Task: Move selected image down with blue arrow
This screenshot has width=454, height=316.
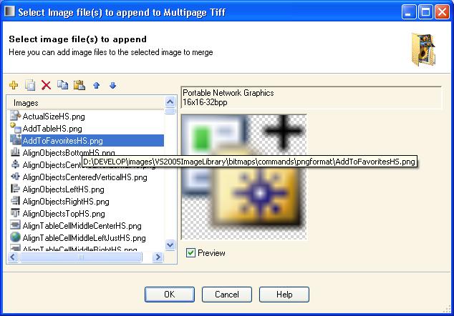Action: [x=113, y=85]
